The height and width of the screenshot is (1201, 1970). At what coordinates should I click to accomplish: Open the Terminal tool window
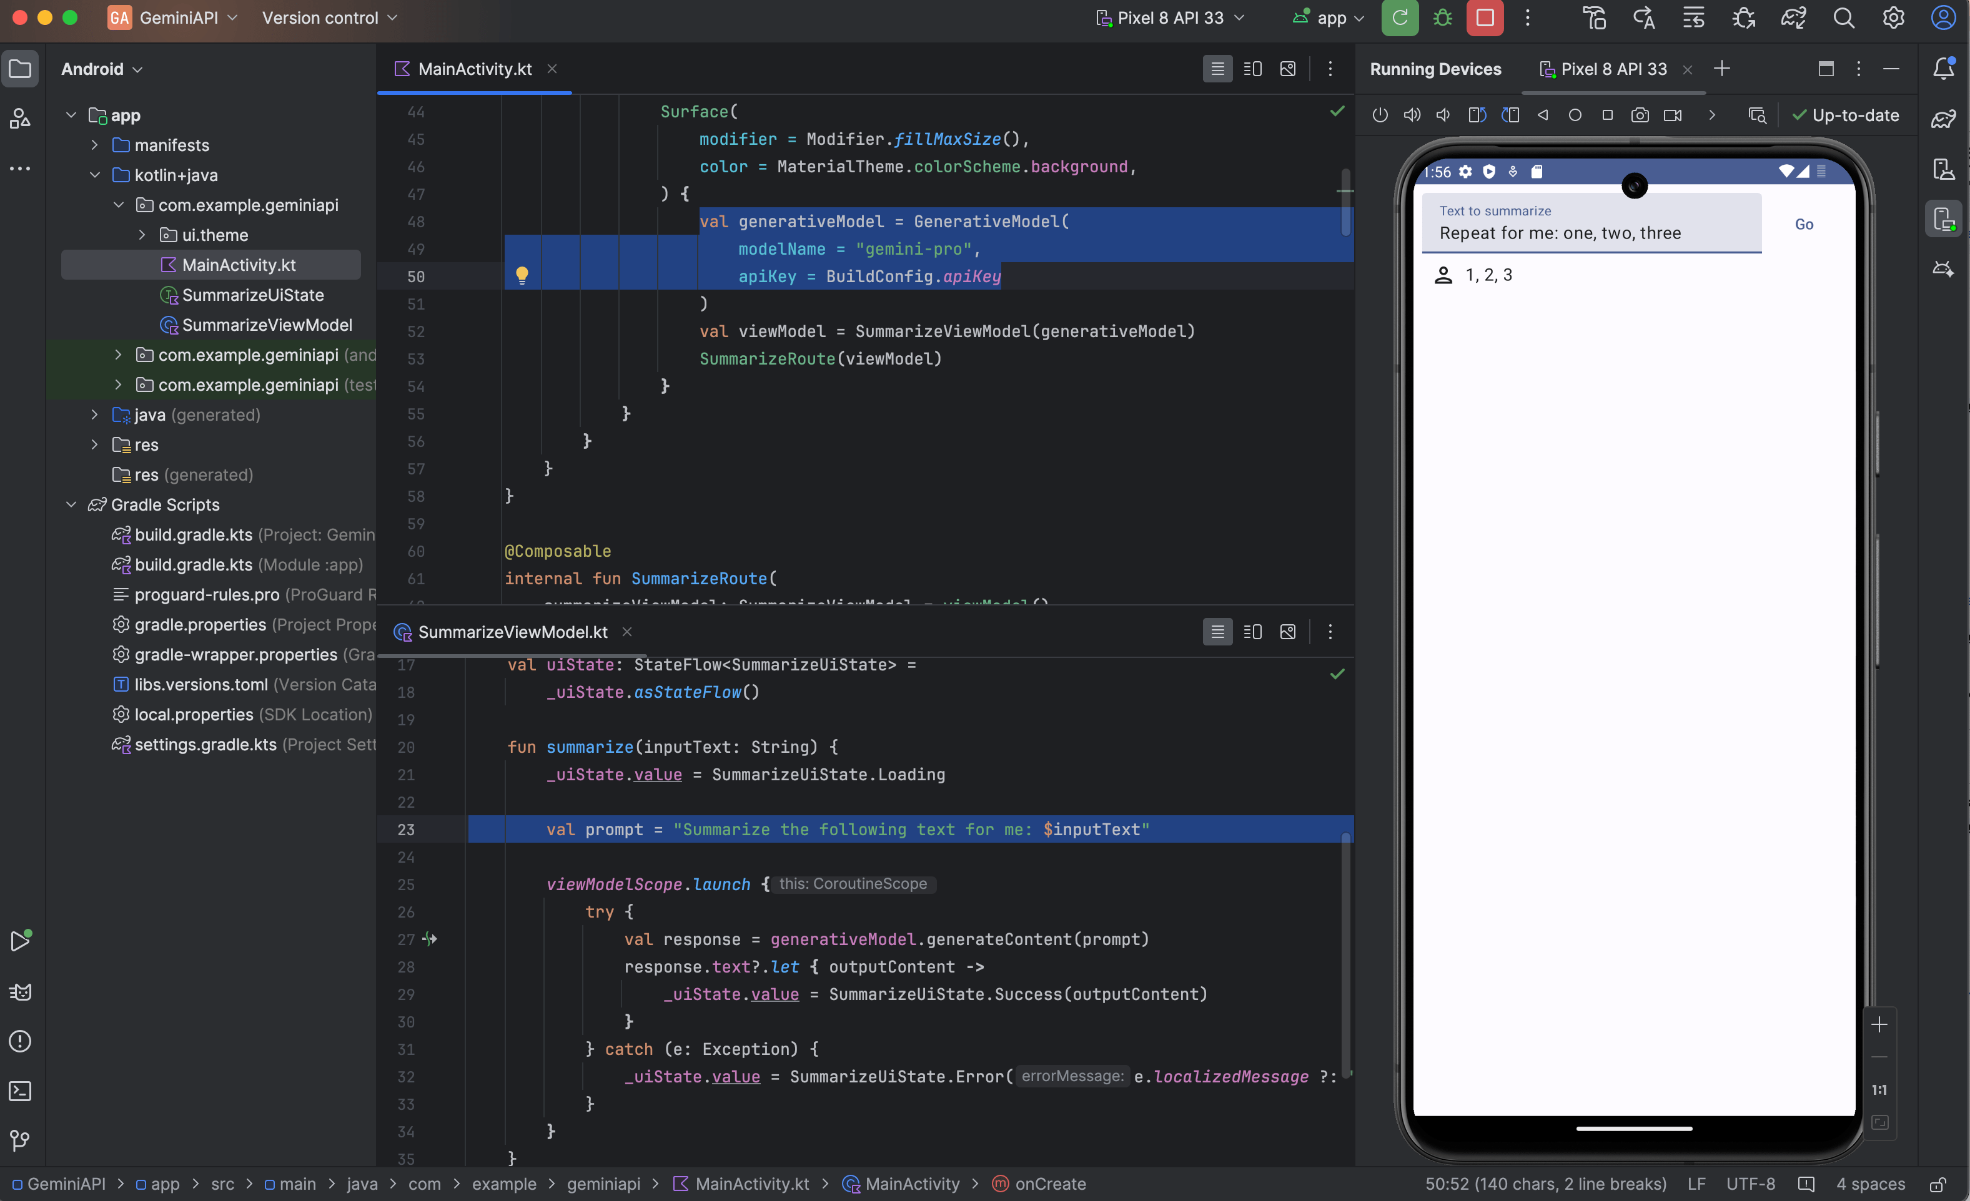(20, 1091)
